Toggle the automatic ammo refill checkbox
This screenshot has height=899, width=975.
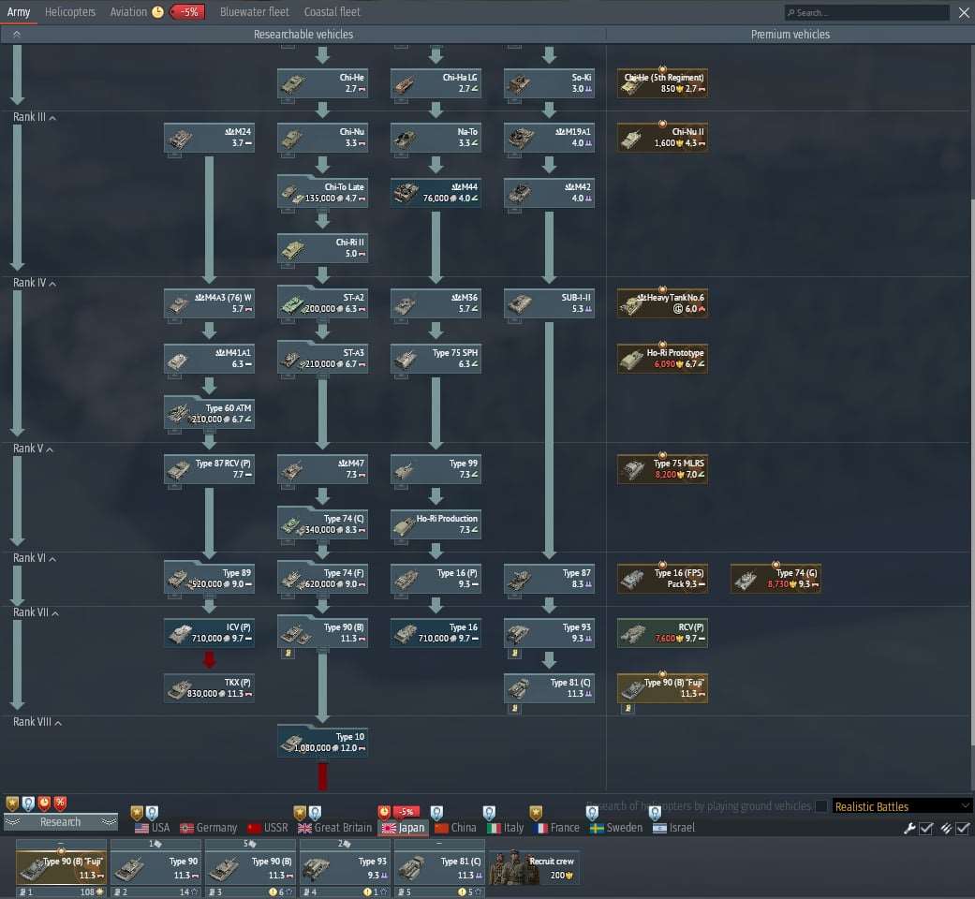click(963, 828)
